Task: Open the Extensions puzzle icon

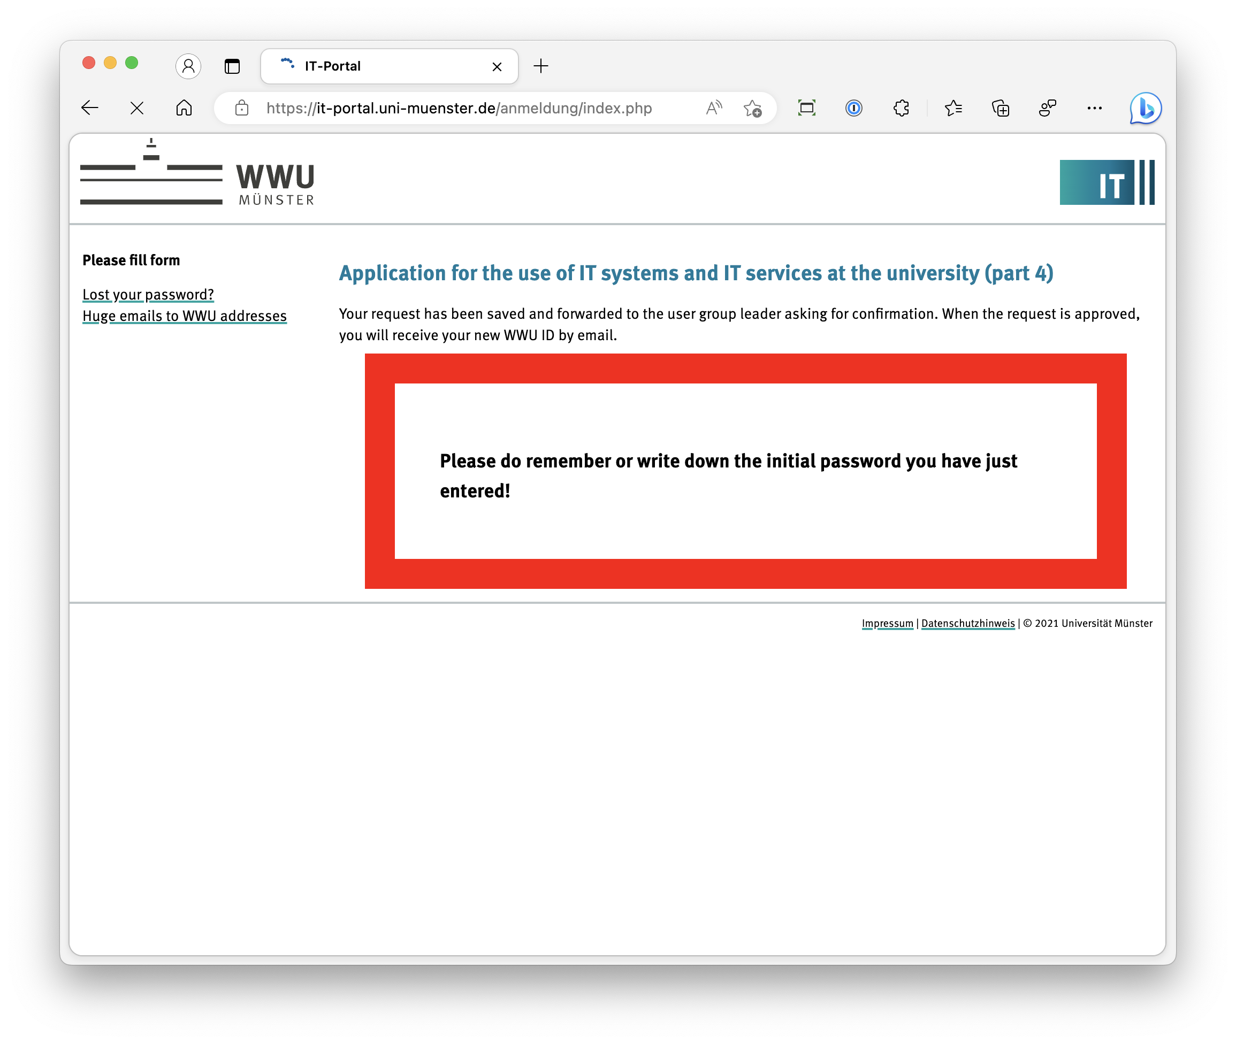Action: coord(901,108)
